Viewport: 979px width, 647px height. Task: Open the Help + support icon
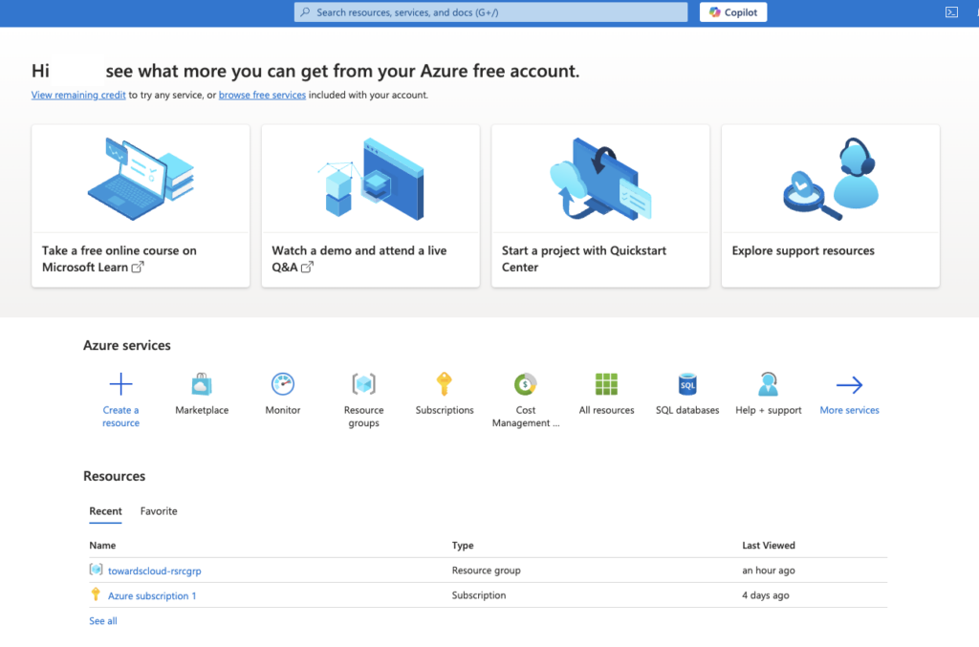tap(768, 383)
